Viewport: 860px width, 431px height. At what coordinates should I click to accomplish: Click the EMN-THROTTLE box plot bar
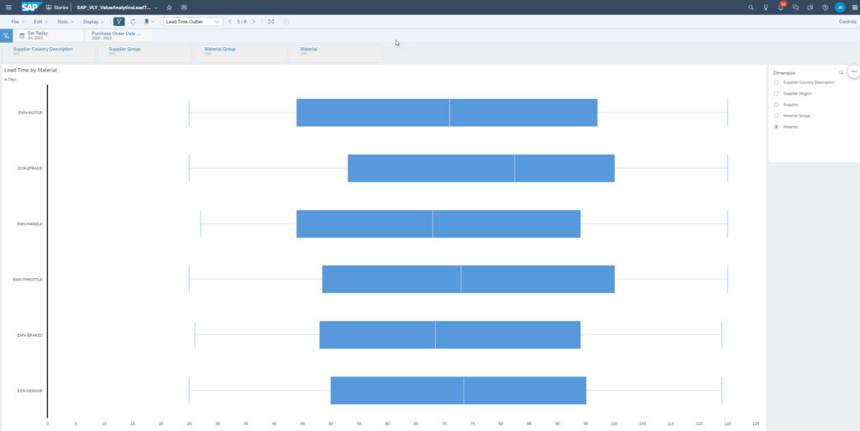[x=469, y=279]
